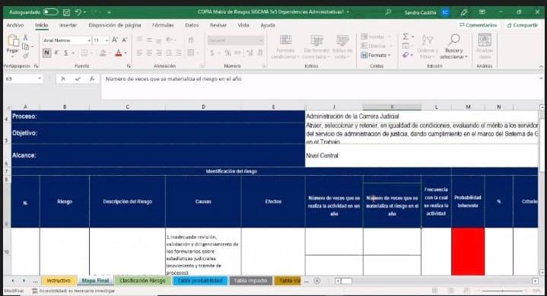The height and width of the screenshot is (296, 547).
Task: Open Buscar y seleccionar menu
Action: (x=453, y=46)
